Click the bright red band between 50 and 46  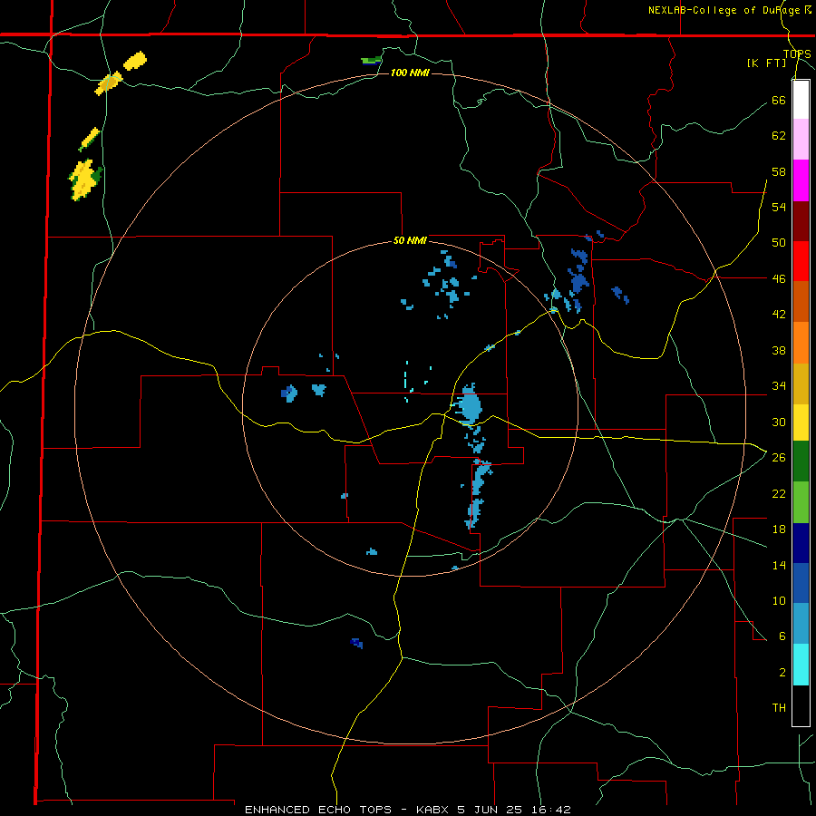(801, 261)
